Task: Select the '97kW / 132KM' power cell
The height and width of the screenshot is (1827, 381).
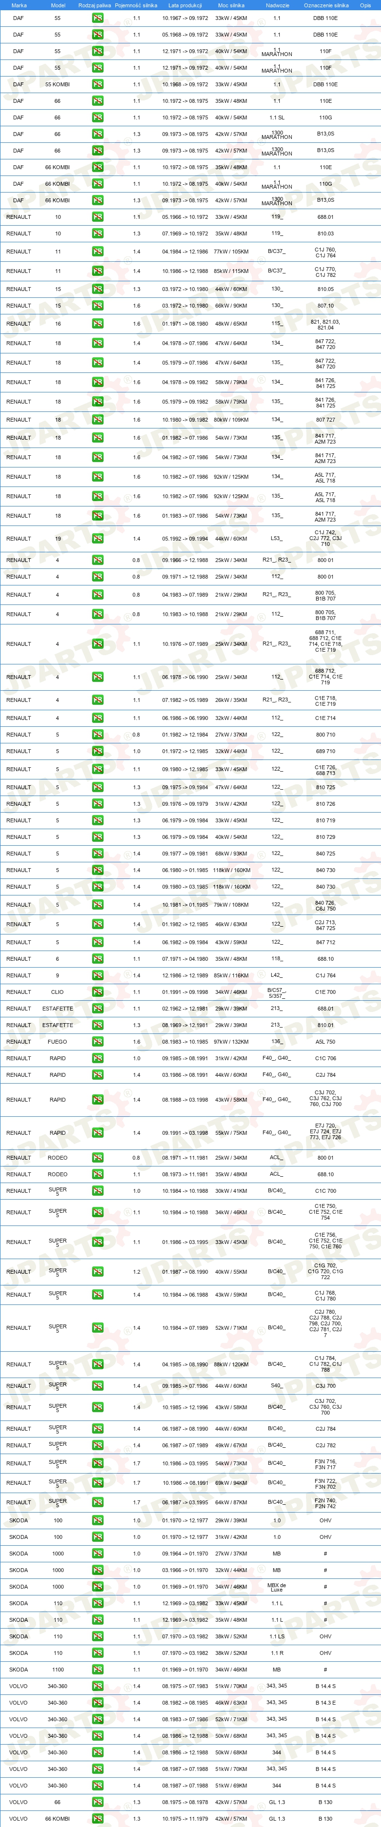Action: click(231, 1042)
